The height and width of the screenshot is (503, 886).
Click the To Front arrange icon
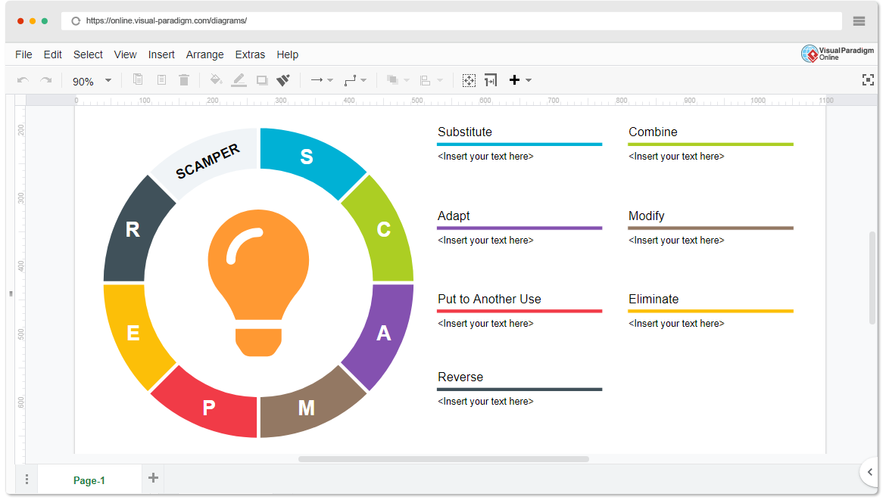[x=393, y=80]
